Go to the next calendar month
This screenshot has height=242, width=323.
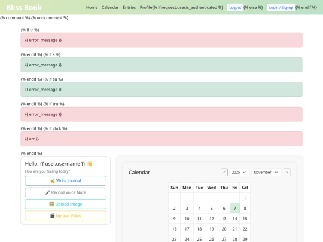point(287,172)
